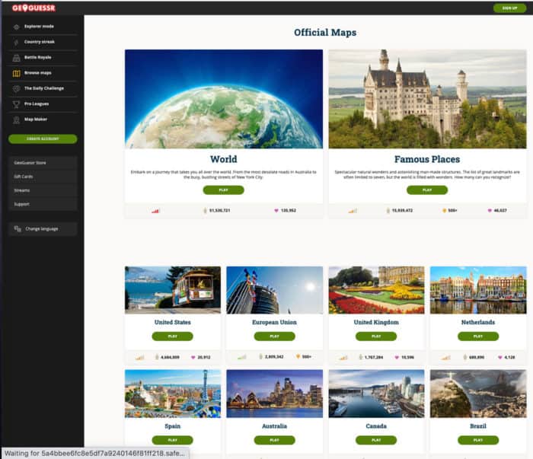Click the United States cable car thumbnail
Viewport: 533px width, 459px height.
(173, 290)
